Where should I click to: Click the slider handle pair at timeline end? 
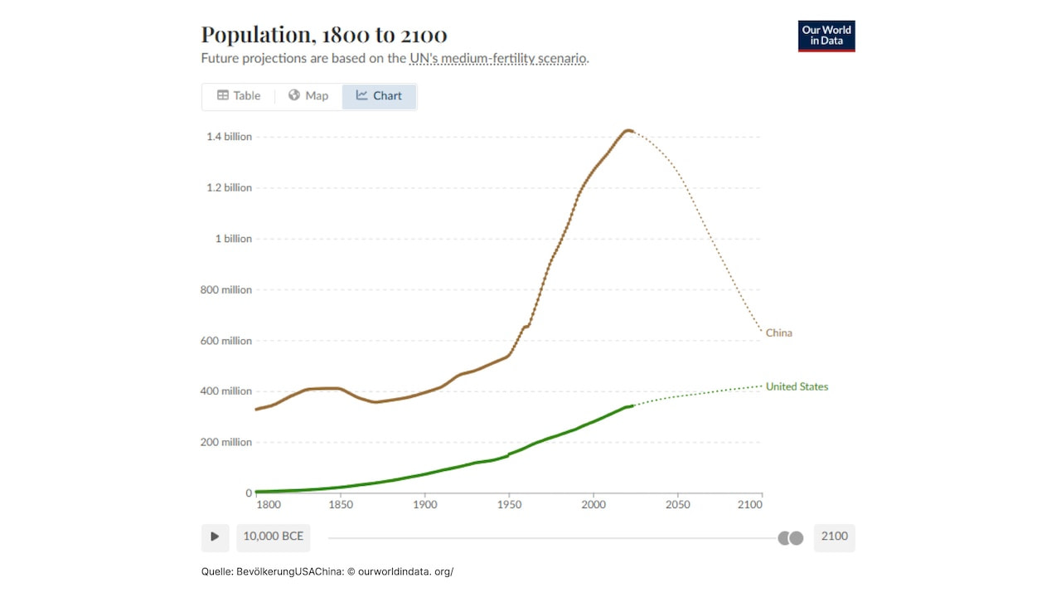[x=791, y=537]
